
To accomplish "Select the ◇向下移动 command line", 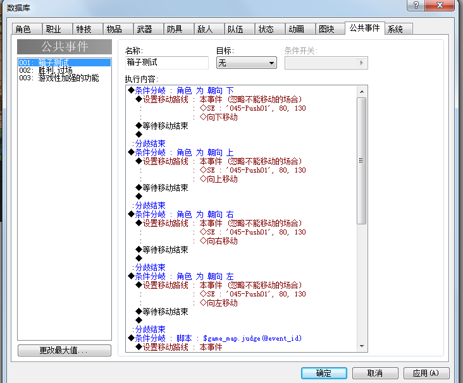I will (218, 117).
